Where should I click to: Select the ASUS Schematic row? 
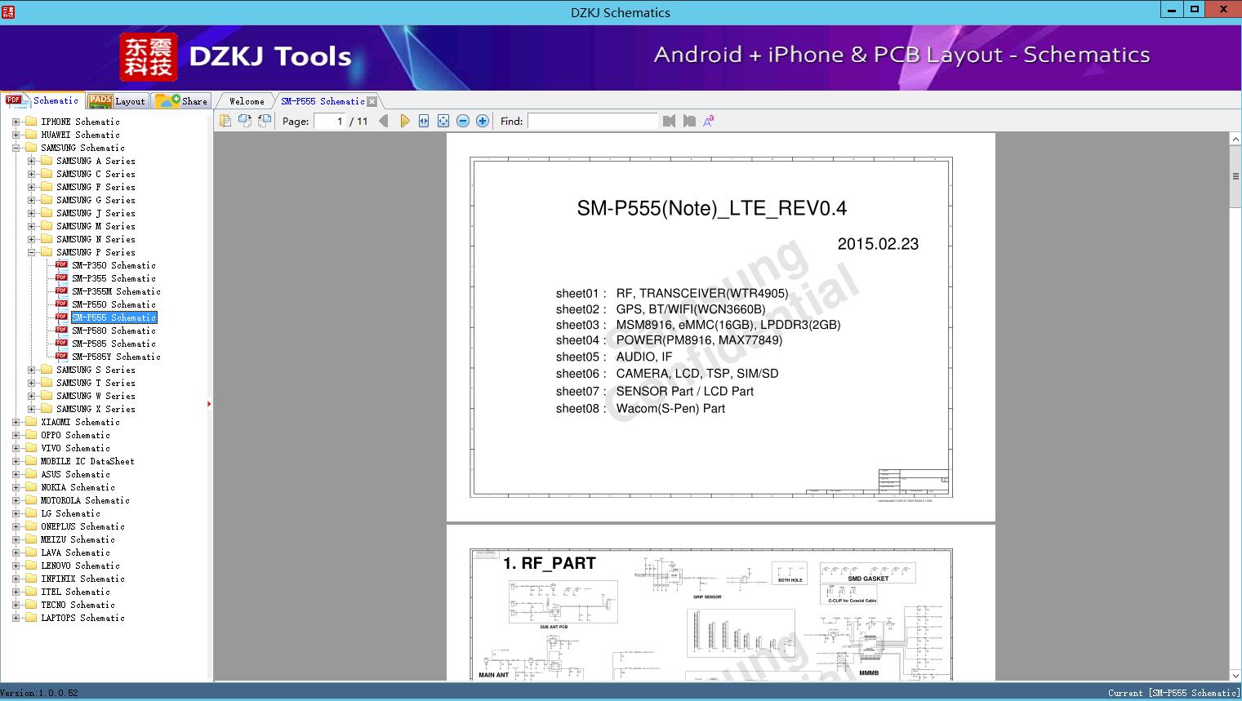coord(75,474)
